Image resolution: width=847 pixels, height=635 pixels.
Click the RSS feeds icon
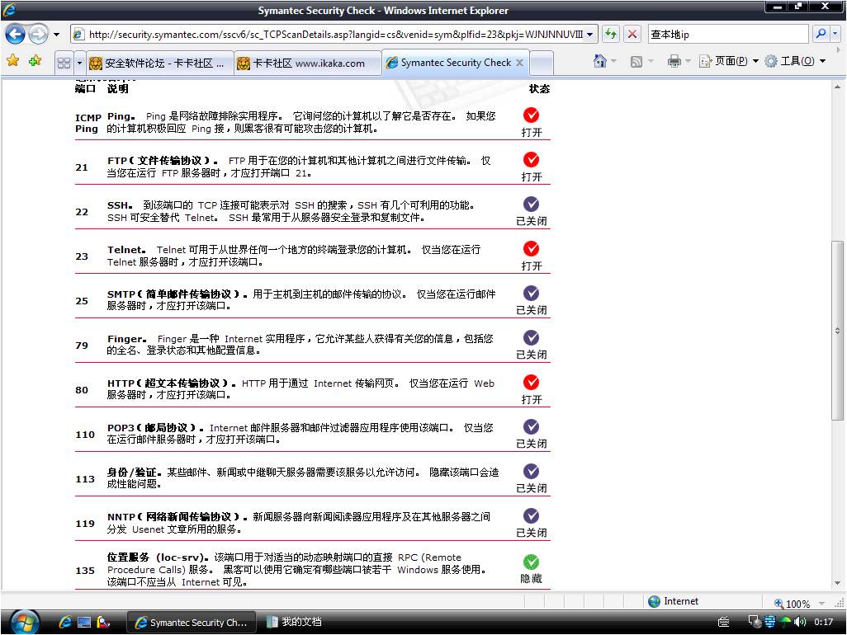tap(636, 62)
